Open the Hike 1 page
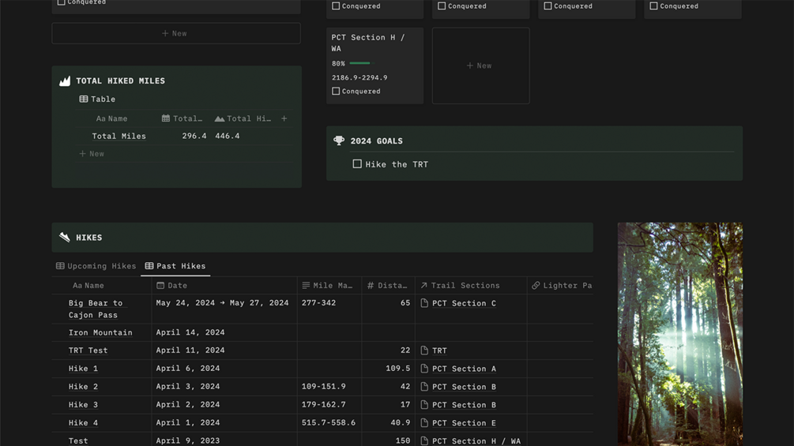The width and height of the screenshot is (794, 446). pyautogui.click(x=83, y=368)
